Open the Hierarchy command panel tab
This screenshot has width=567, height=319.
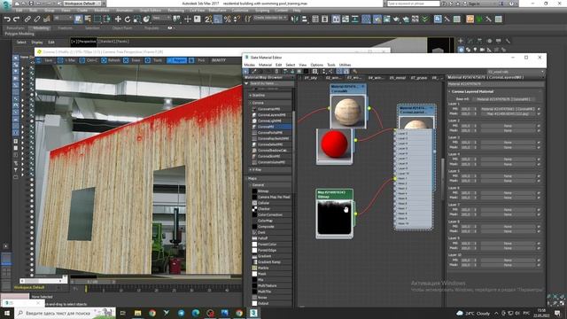click(479, 41)
